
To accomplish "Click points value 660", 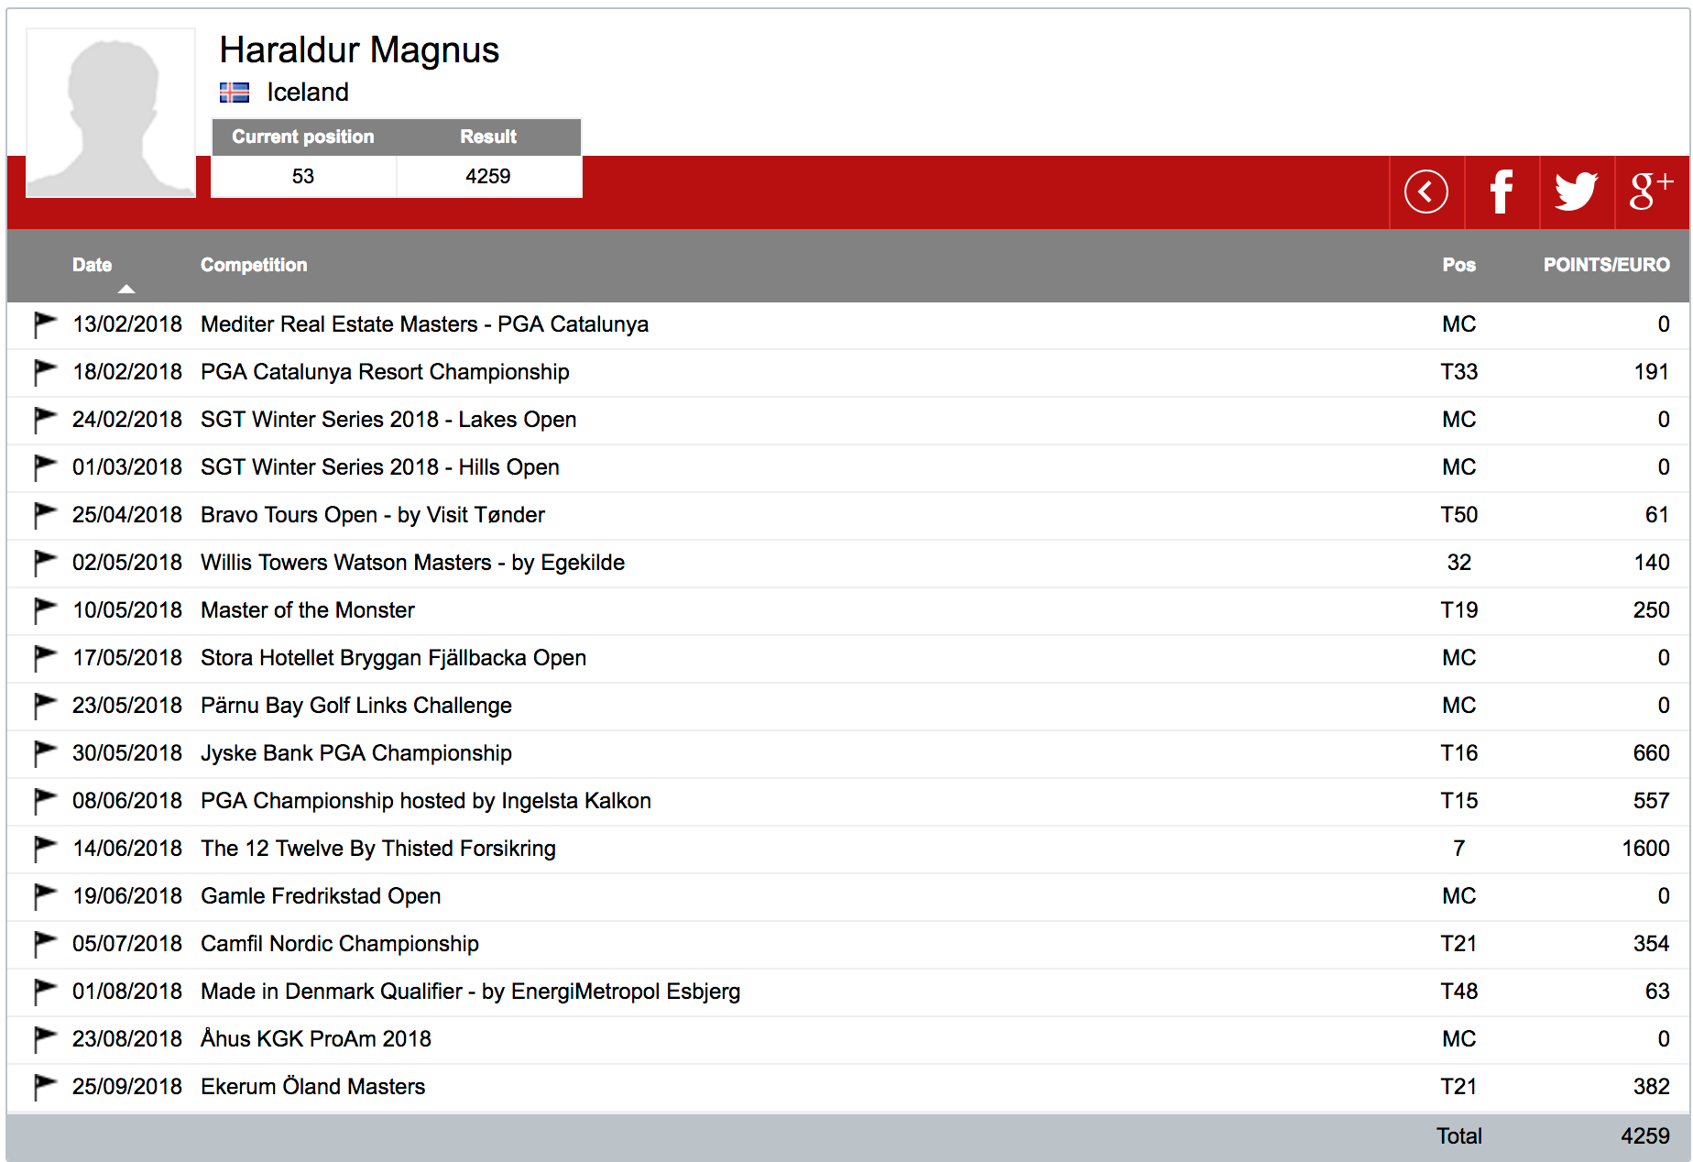I will click(x=1651, y=753).
